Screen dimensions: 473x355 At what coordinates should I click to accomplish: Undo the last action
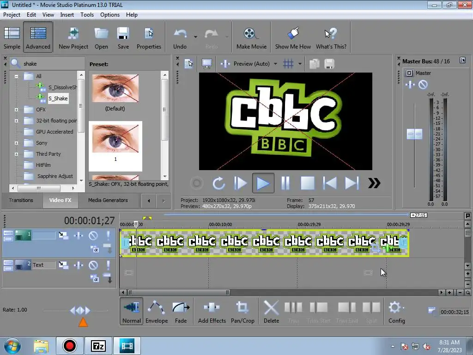[180, 37]
